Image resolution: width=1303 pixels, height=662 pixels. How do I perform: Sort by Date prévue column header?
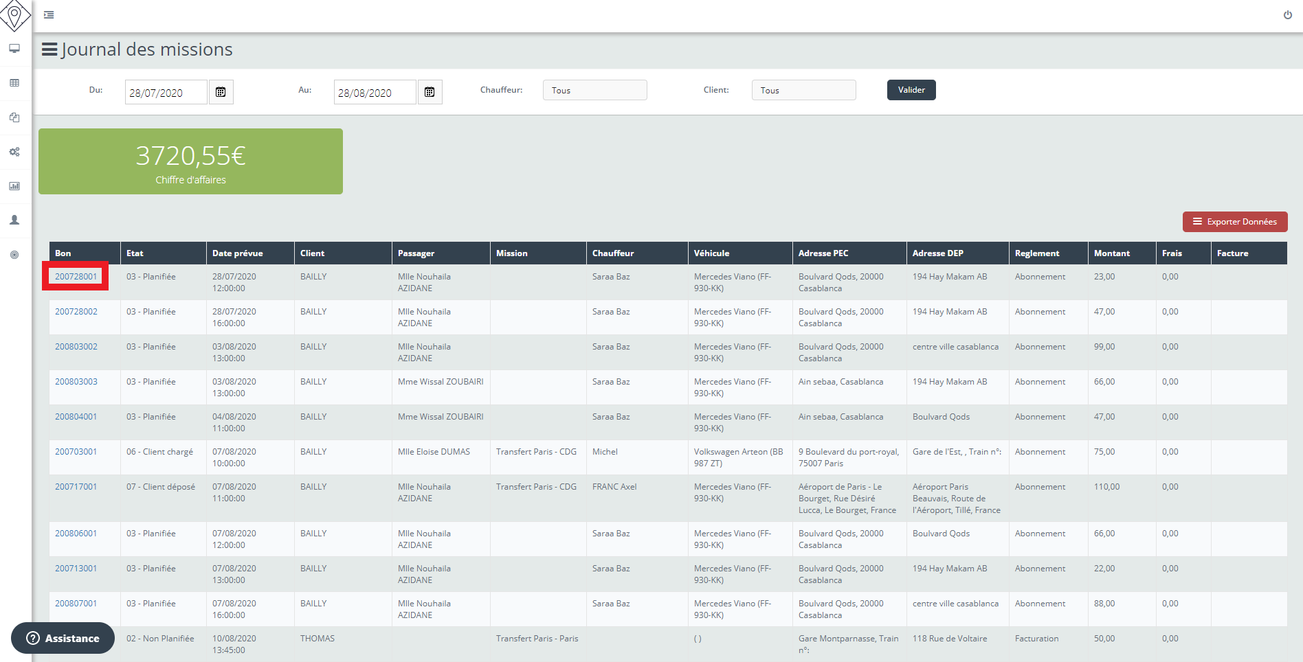[237, 253]
